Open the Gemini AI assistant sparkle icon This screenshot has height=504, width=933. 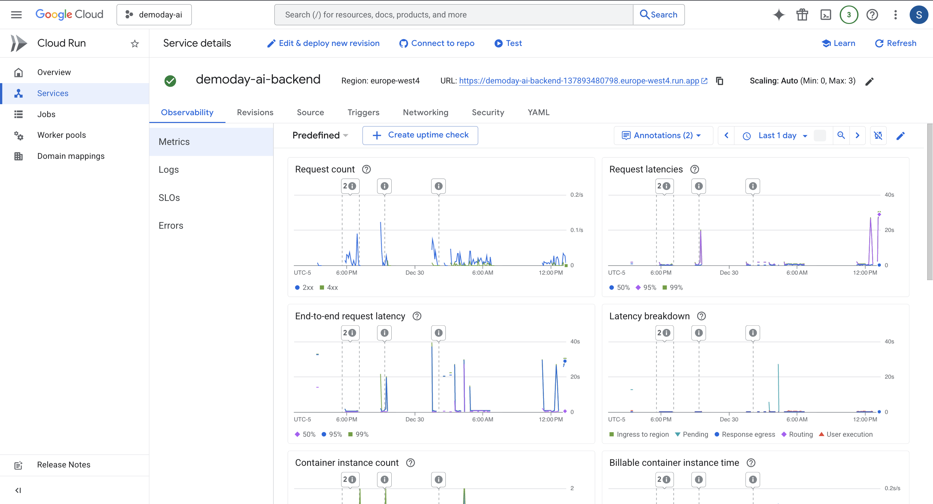click(x=778, y=15)
